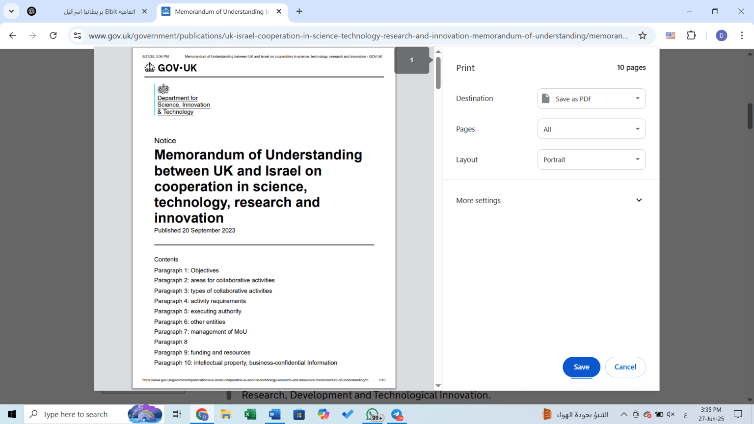Open the Chrome profile avatar

721,35
